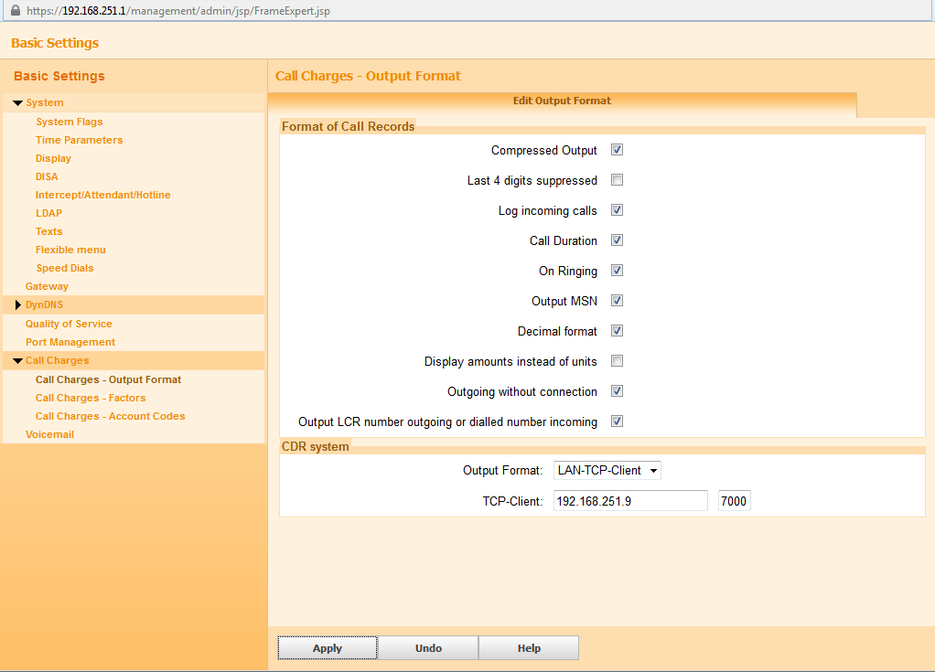Click the Undo button
Viewport: 935px width, 672px height.
pos(428,648)
